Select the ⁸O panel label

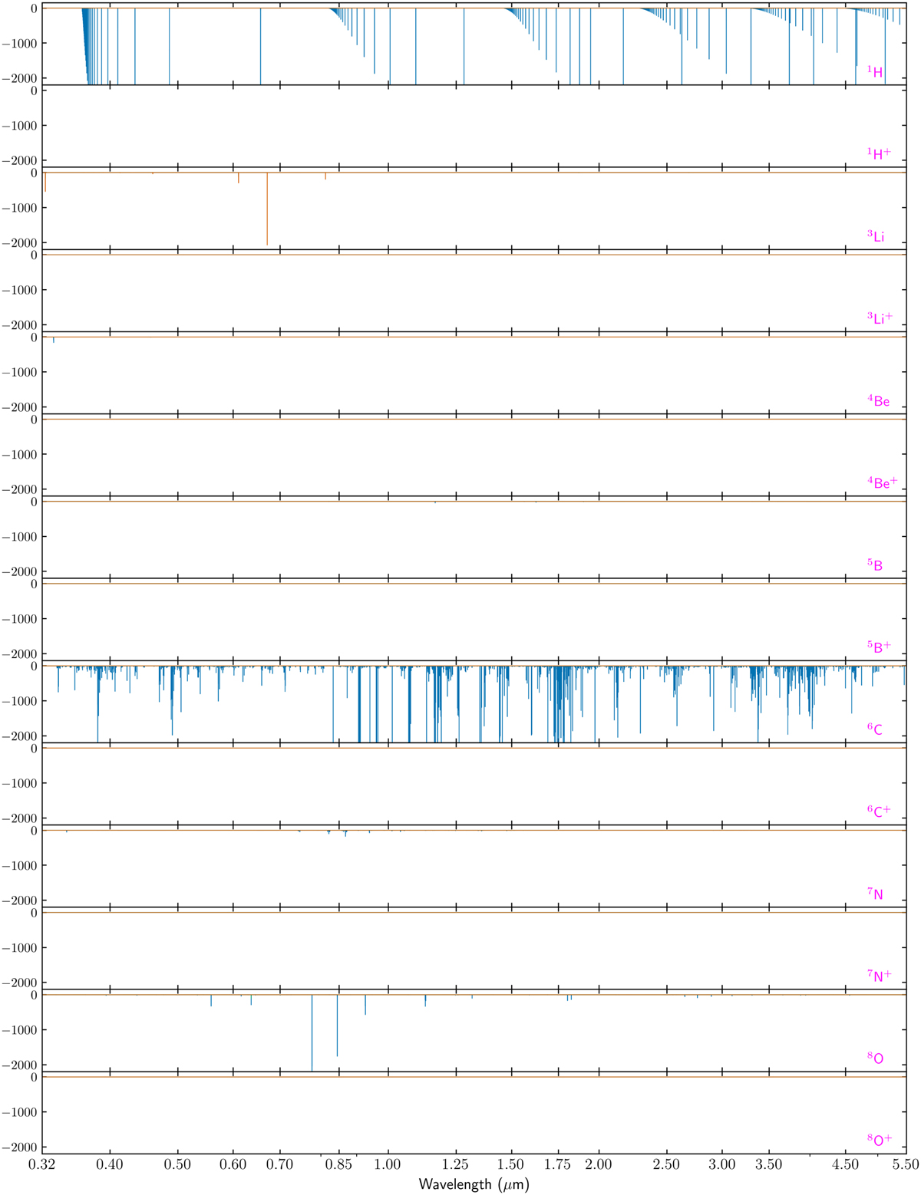click(x=875, y=1058)
